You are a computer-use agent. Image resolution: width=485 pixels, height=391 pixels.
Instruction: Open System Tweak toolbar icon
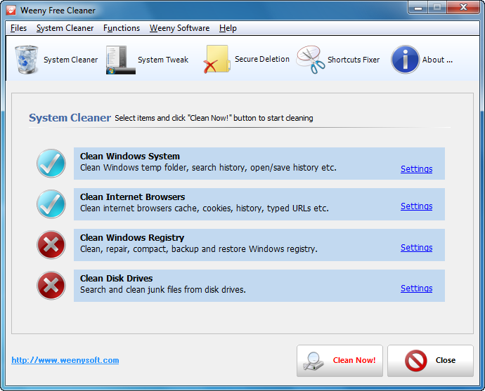[120, 60]
